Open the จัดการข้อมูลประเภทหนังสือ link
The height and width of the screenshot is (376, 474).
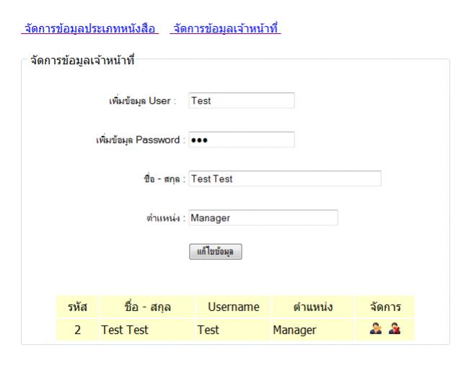[90, 28]
